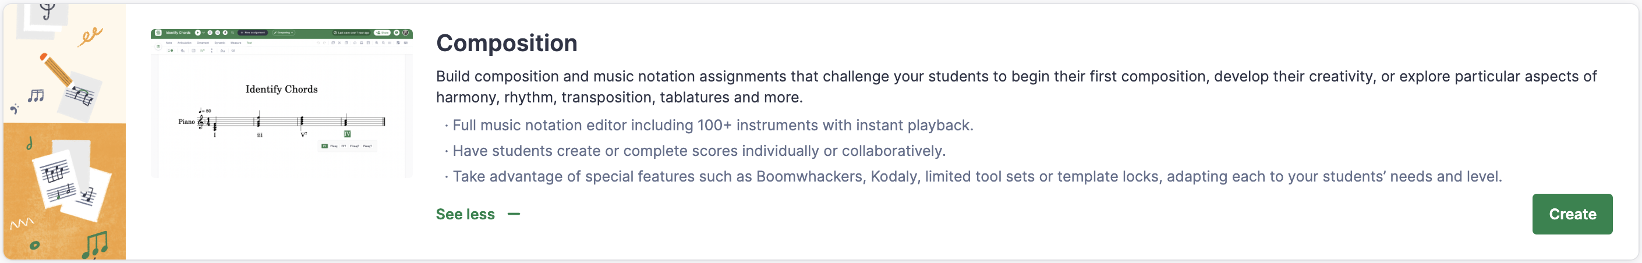Click the minus icon beside See less
The height and width of the screenshot is (263, 1642).
pyautogui.click(x=513, y=215)
